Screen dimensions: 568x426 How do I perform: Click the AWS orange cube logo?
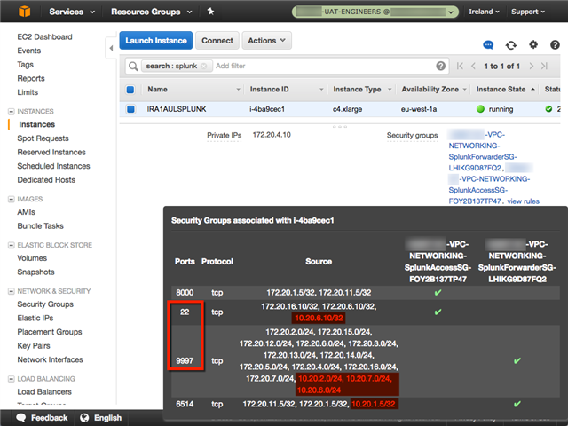24,12
